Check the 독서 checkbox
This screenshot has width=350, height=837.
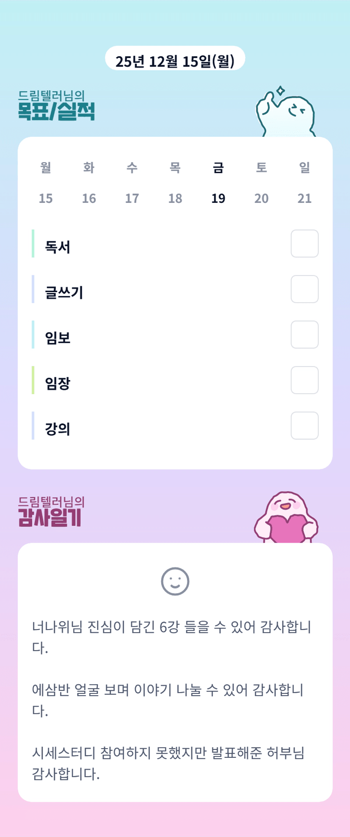coord(304,243)
